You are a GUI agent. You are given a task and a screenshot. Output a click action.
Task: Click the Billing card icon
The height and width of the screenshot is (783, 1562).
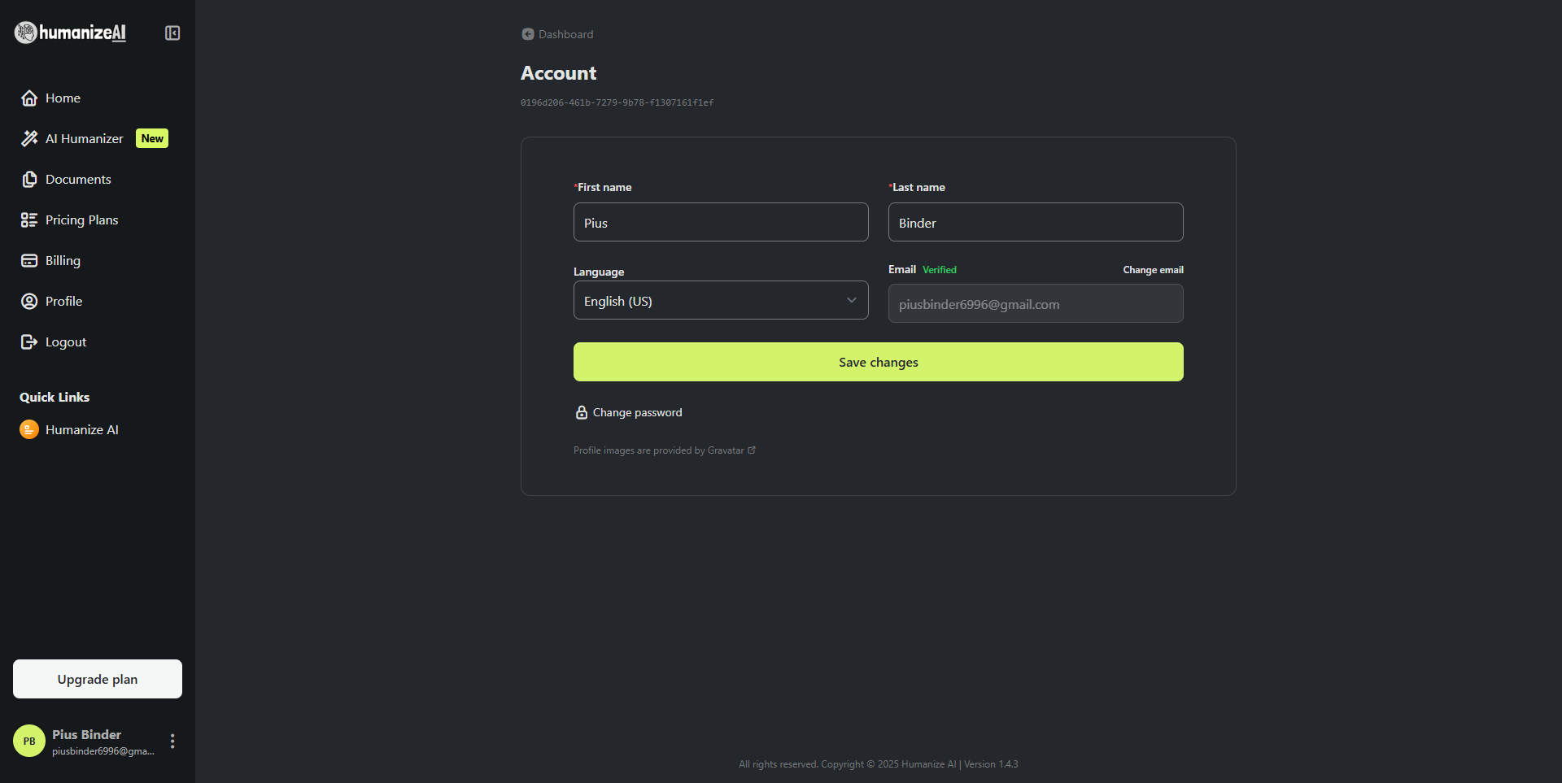29,261
